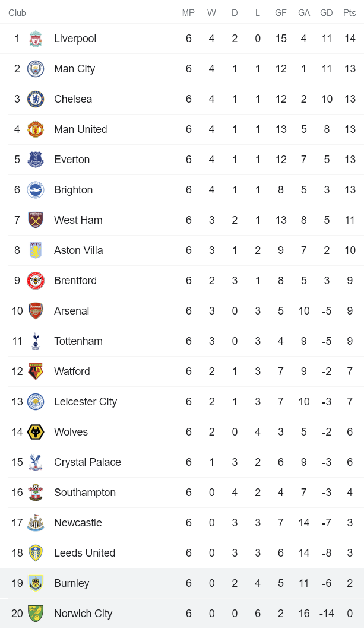Select the Southampton team name link
This screenshot has width=364, height=629.
[x=85, y=493]
